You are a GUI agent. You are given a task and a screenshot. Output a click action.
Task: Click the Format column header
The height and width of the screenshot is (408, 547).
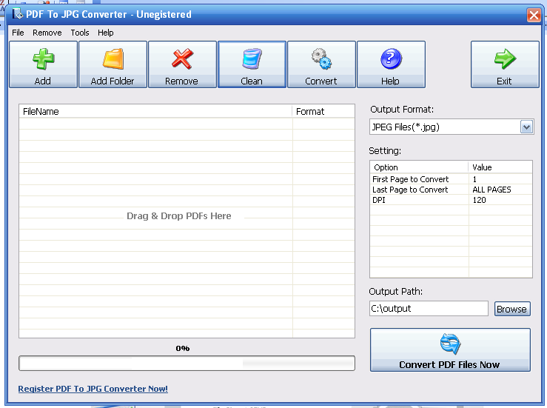323,111
